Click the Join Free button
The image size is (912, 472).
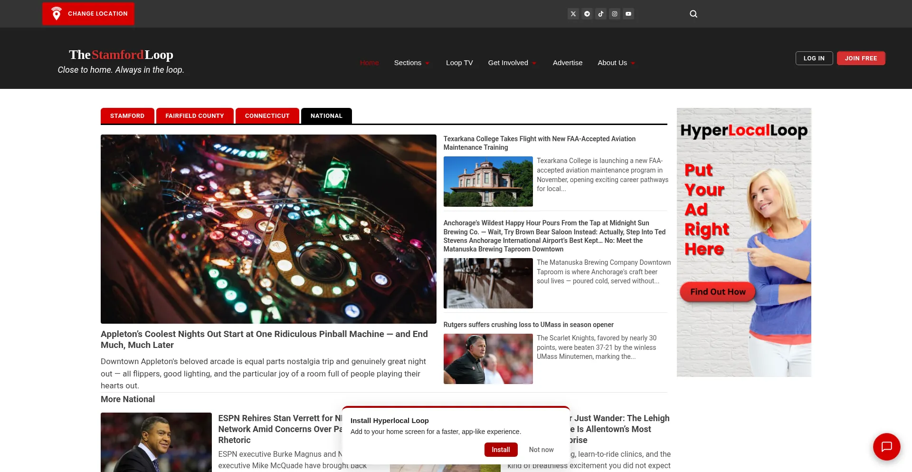click(861, 58)
